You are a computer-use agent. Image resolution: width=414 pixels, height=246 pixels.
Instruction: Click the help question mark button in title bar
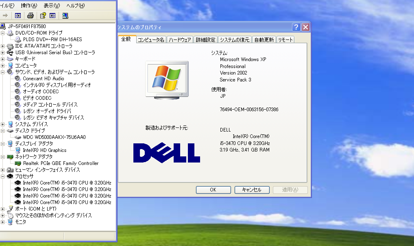click(x=296, y=27)
